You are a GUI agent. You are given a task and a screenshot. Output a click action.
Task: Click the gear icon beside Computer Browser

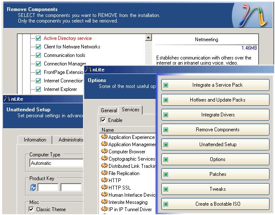tap(104, 151)
